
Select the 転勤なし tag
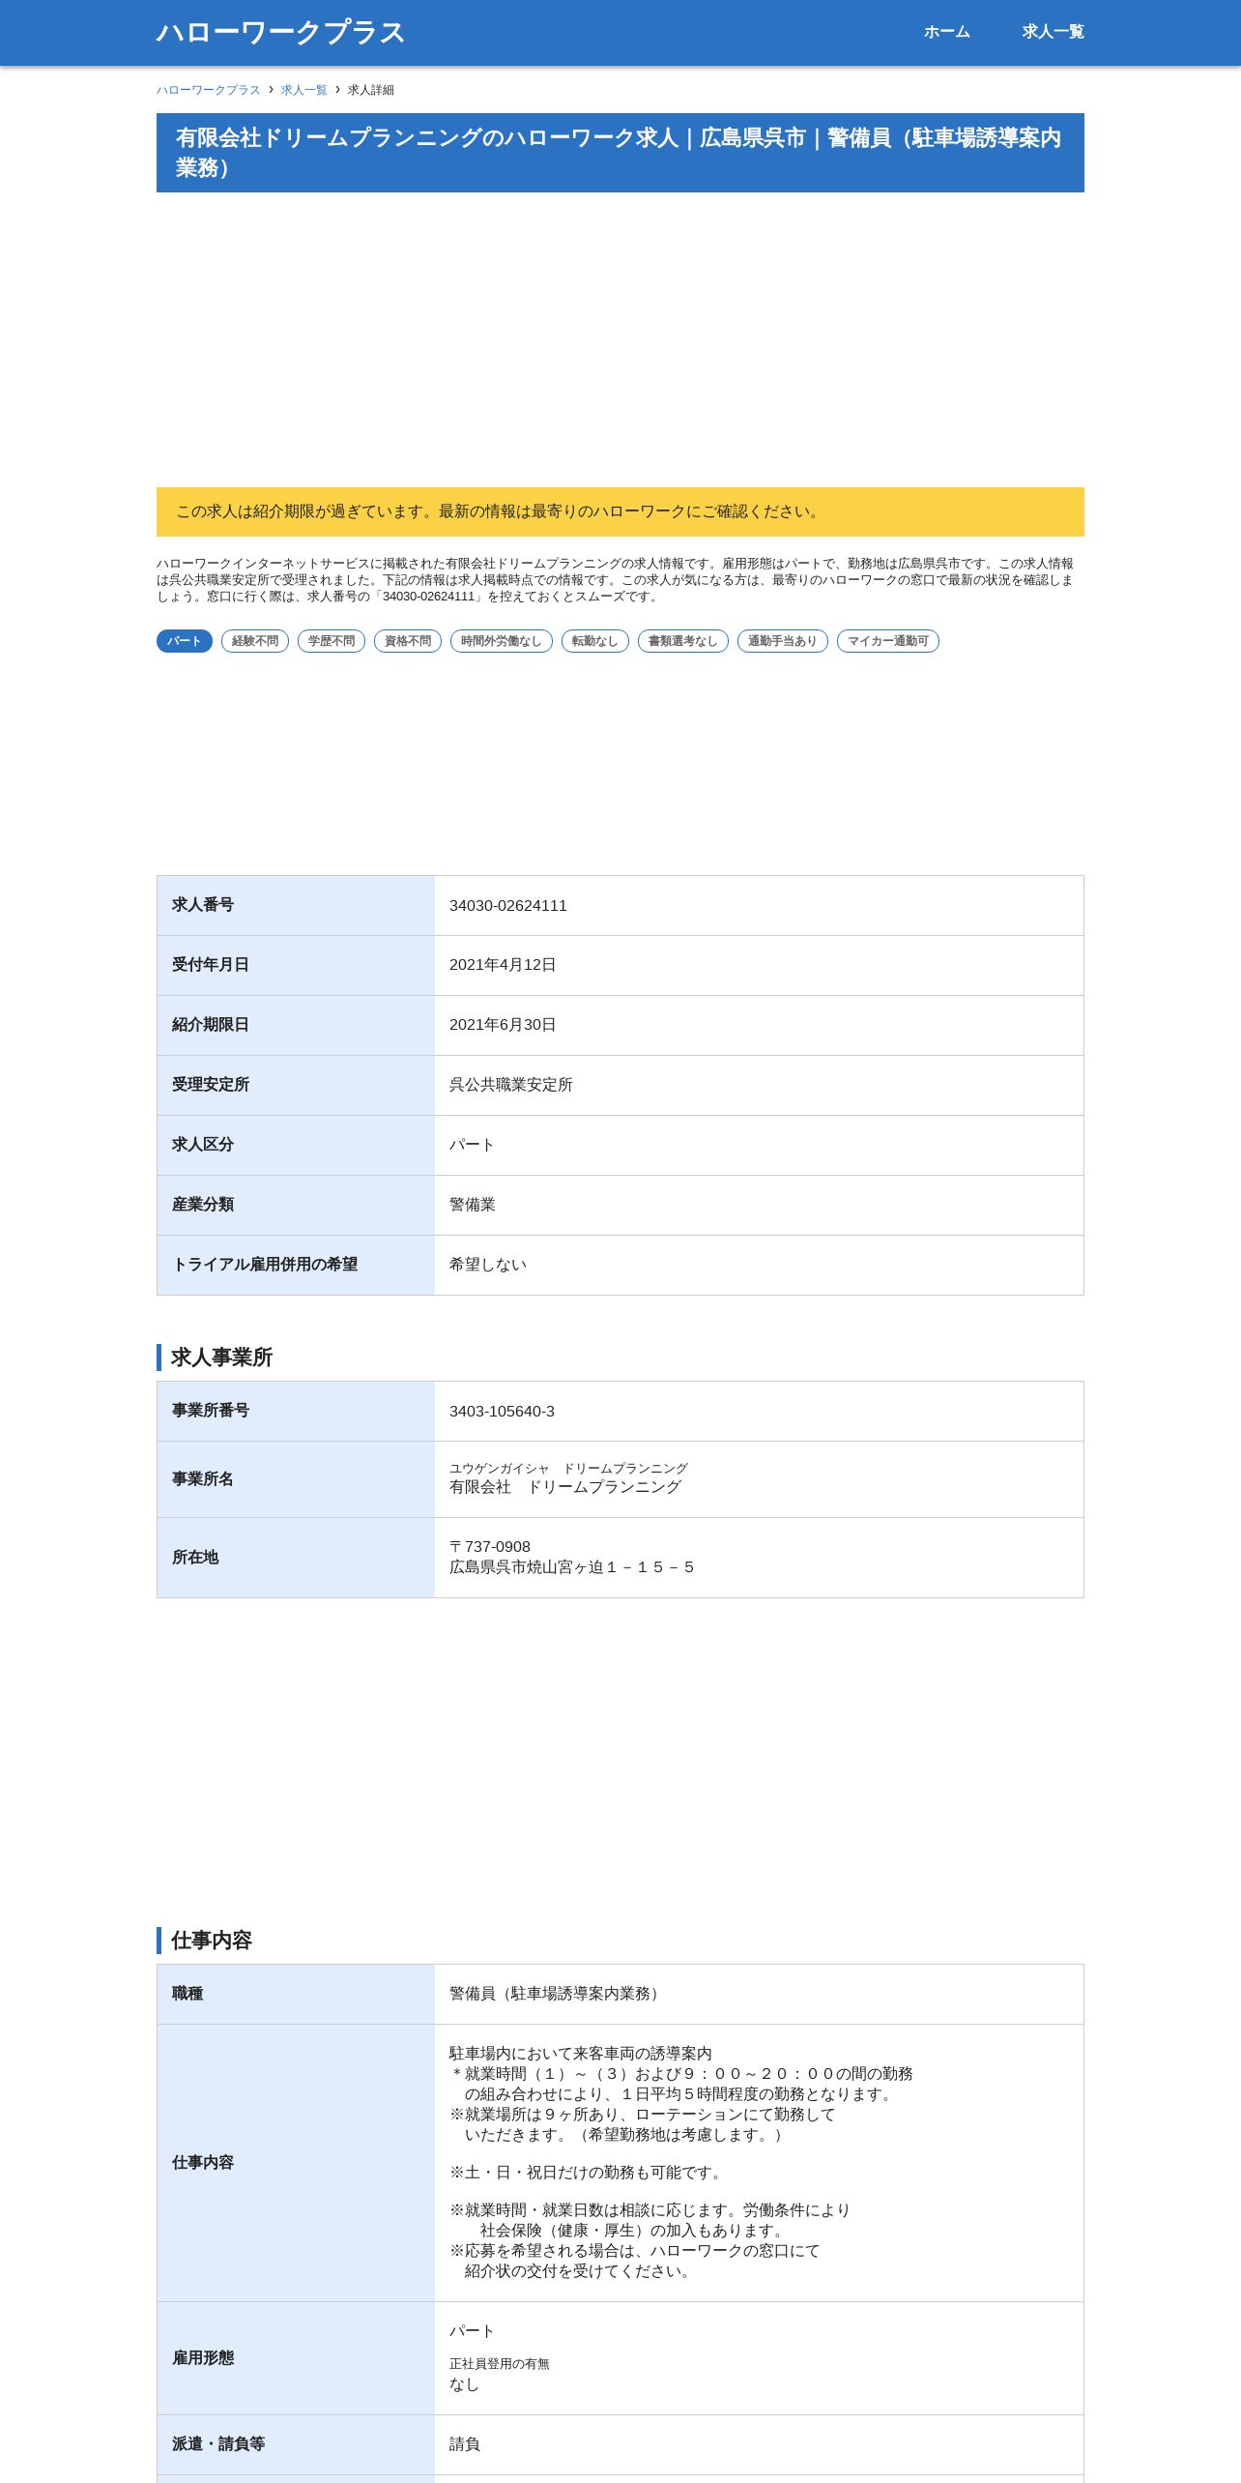coord(595,641)
